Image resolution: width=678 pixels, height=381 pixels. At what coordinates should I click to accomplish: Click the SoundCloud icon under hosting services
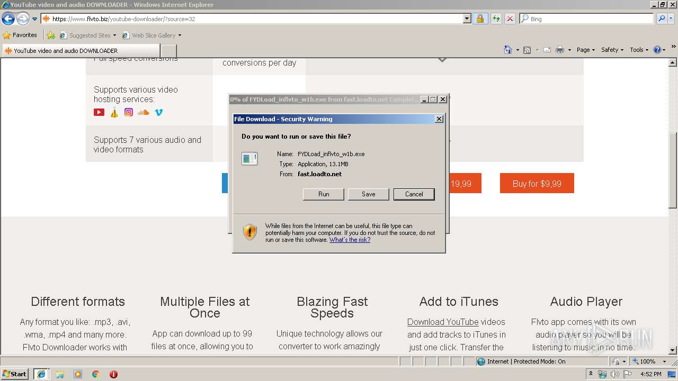coord(144,112)
